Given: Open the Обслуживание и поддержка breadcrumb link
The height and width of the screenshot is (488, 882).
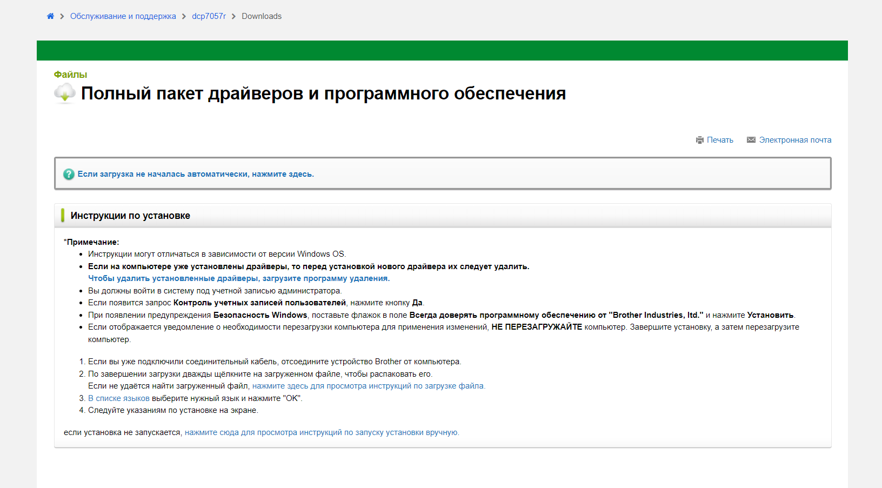Looking at the screenshot, I should coord(123,16).
